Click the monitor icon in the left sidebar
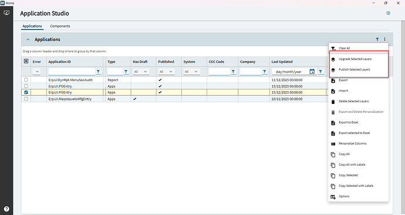This screenshot has height=215, width=405. tap(6, 13)
